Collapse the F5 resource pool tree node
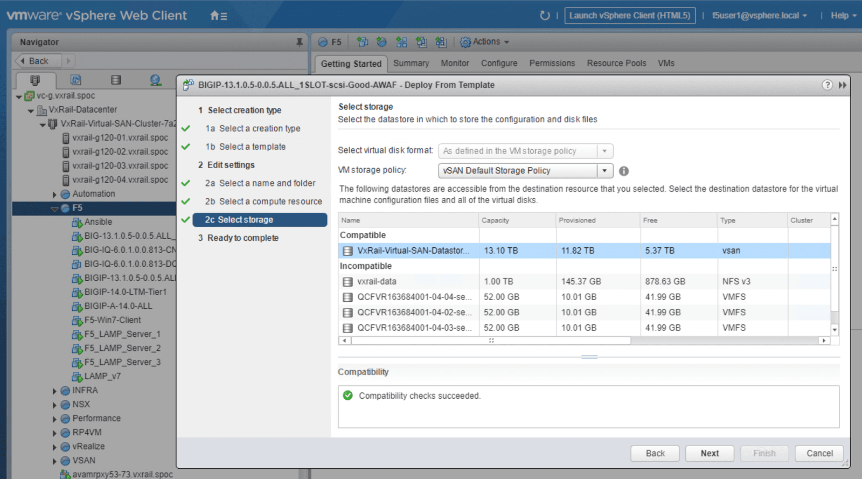The width and height of the screenshot is (862, 479). 54,209
